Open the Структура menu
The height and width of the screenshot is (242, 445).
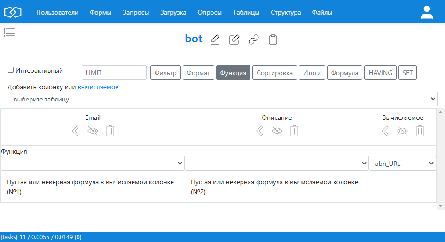(286, 13)
